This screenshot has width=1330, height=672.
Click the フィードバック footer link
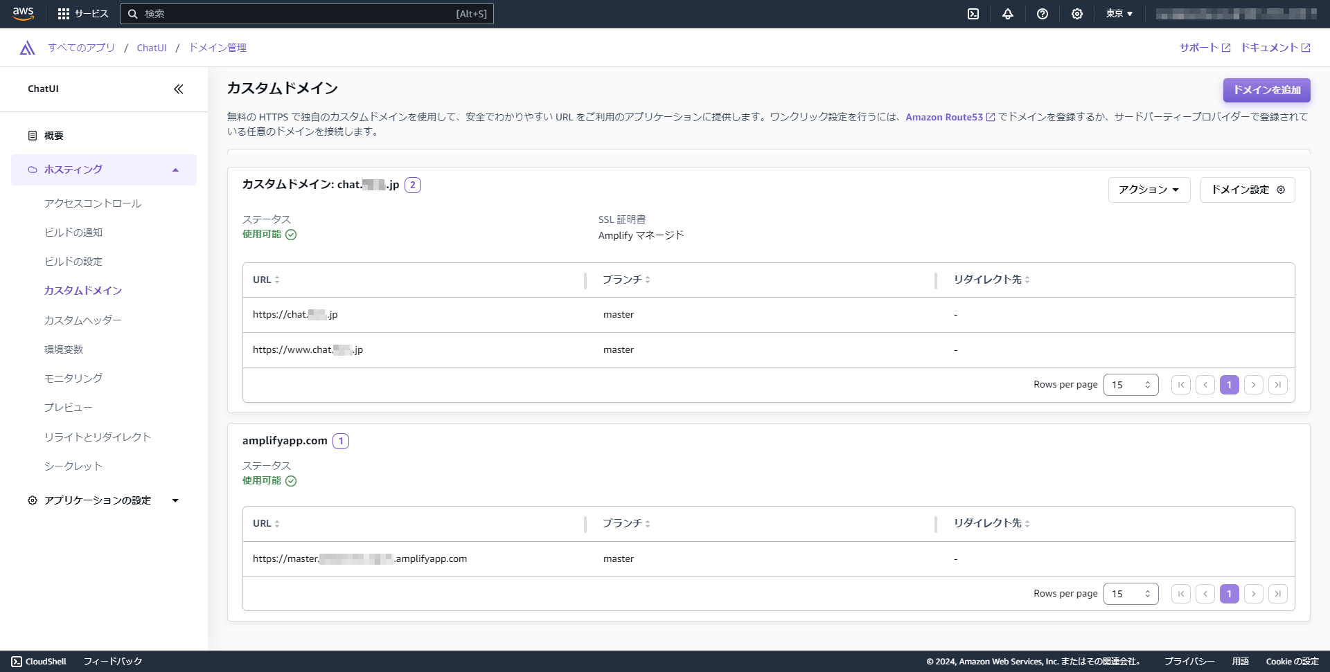click(x=113, y=662)
